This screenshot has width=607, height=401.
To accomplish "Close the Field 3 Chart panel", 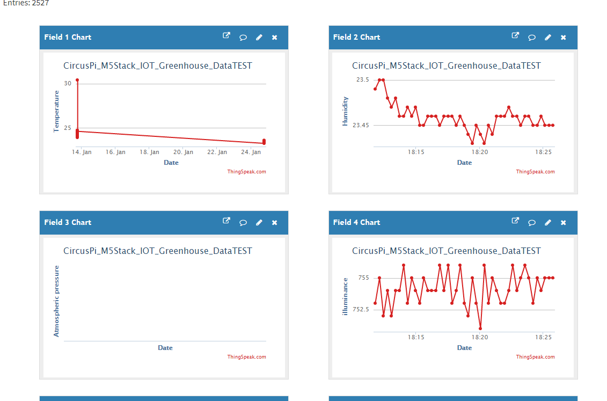I will (x=274, y=223).
